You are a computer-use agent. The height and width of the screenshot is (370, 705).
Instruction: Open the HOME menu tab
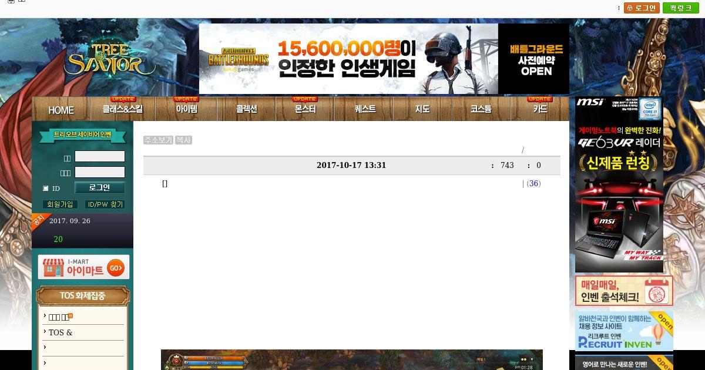tap(61, 110)
